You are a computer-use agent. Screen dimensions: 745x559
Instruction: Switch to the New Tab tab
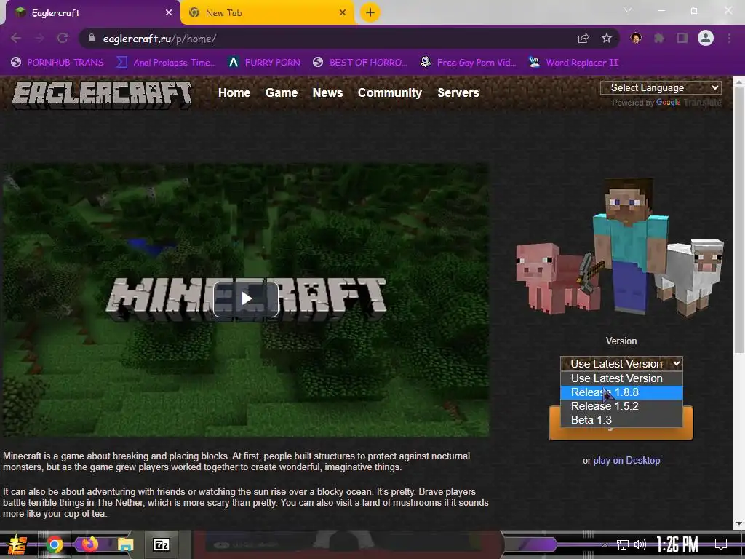click(x=268, y=13)
